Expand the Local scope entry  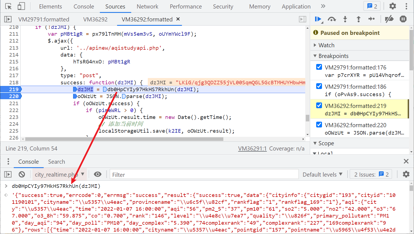(315, 153)
